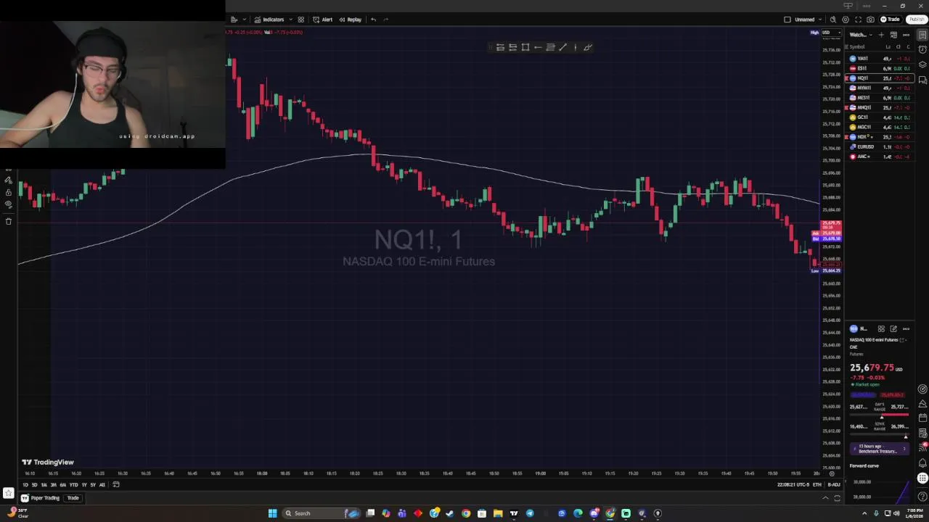
Task: Create an Alert
Action: point(322,20)
